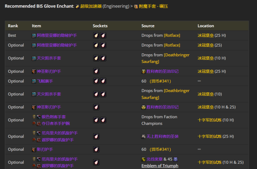Open [Rotface] source link in Best row

[x=172, y=35]
